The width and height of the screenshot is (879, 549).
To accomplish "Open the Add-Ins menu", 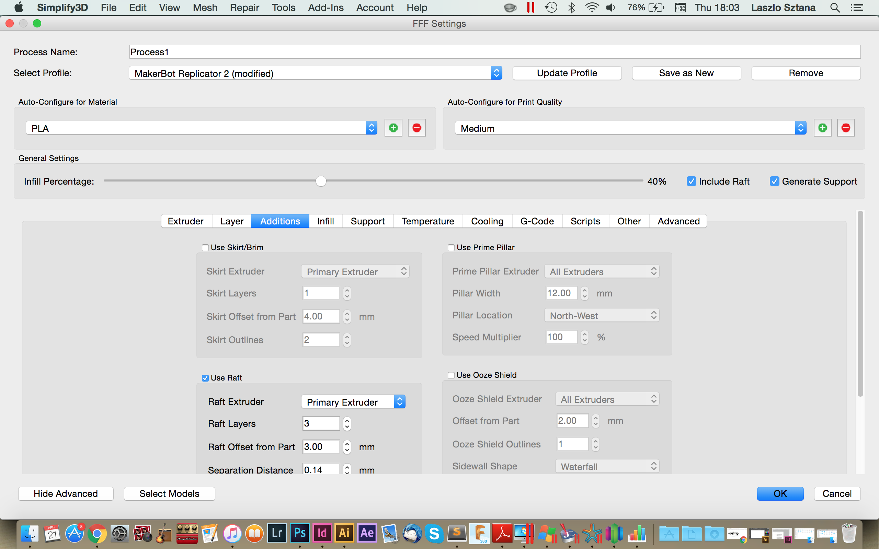I will [326, 8].
